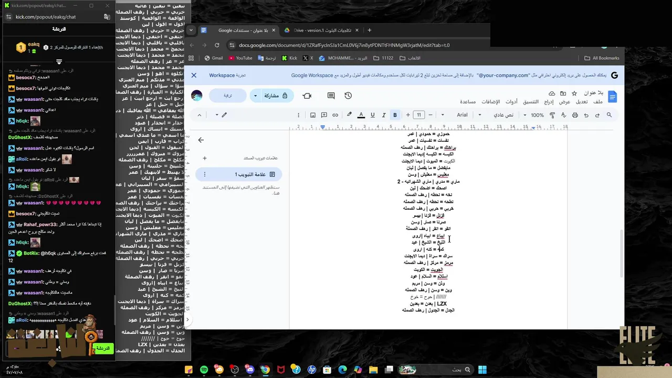The image size is (672, 378).
Task: Open the share options dropdown arrow
Action: coord(256,96)
